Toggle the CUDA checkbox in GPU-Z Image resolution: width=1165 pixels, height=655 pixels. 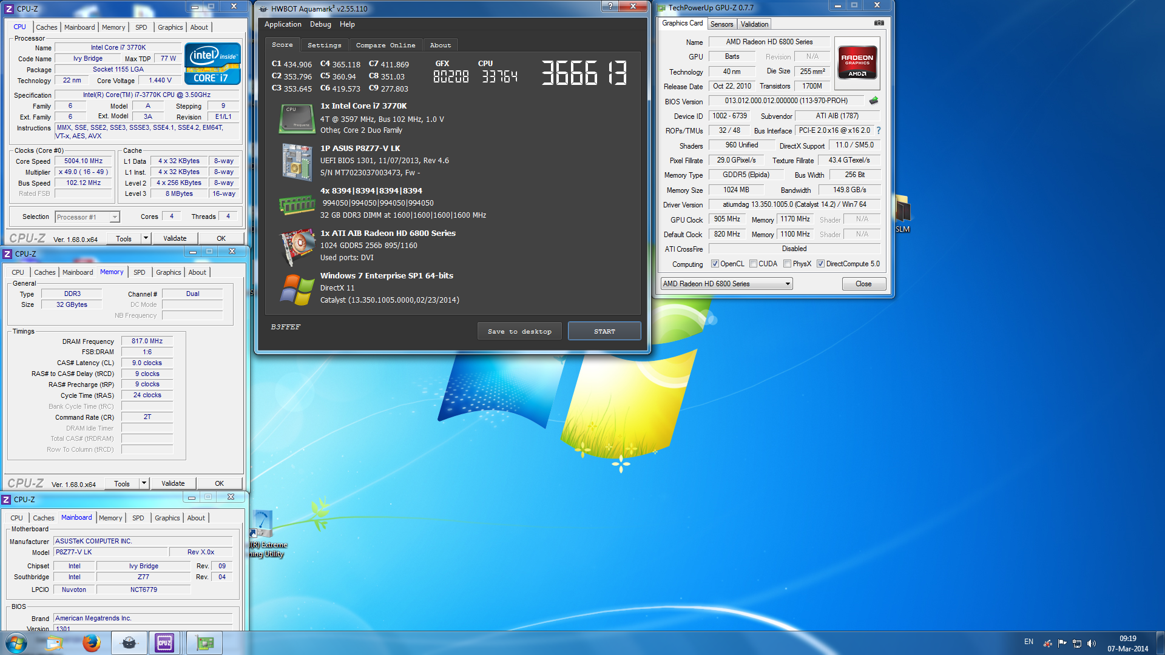coord(753,264)
